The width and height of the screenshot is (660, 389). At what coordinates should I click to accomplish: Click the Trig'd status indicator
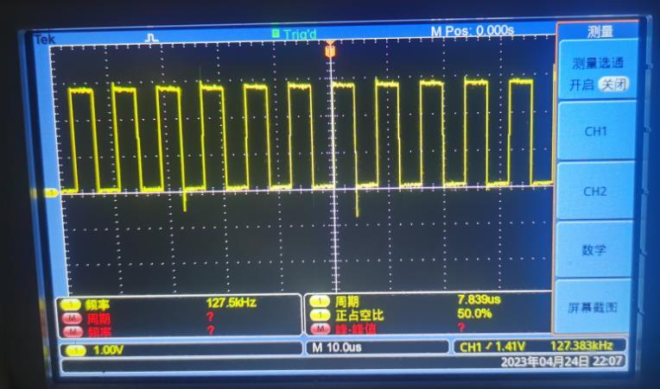(294, 34)
